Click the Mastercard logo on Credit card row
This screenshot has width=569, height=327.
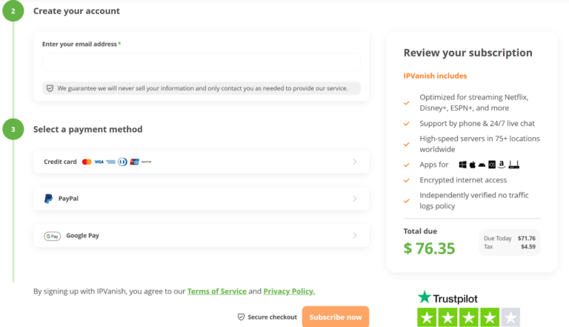pyautogui.click(x=87, y=162)
